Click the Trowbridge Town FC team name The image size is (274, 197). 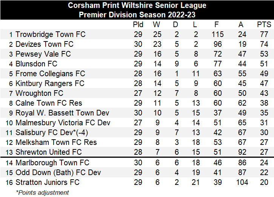(51, 34)
